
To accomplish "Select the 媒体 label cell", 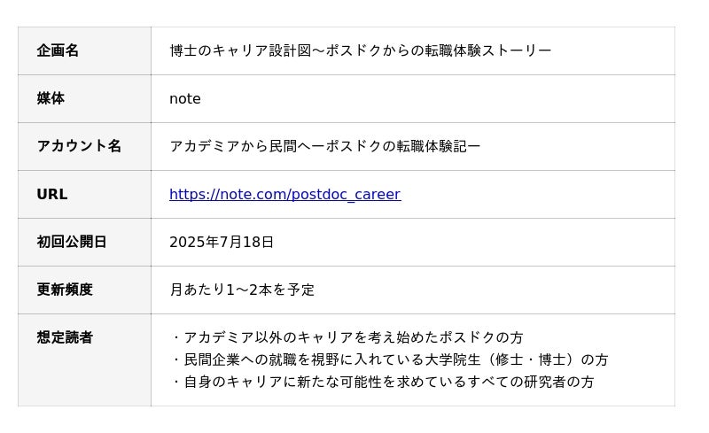I will tap(51, 99).
